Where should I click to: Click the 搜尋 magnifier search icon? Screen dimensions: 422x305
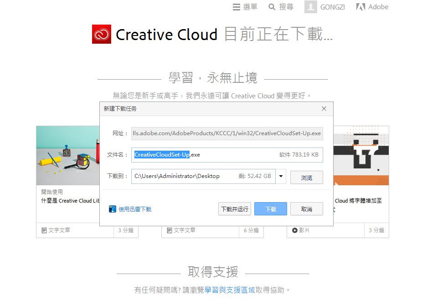(272, 7)
